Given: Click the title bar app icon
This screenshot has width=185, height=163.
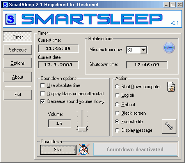Looking at the screenshot, I should coord(5,5).
